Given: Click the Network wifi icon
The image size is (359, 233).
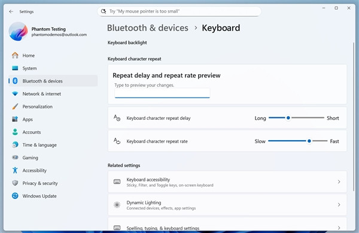Looking at the screenshot, I should 15,93.
